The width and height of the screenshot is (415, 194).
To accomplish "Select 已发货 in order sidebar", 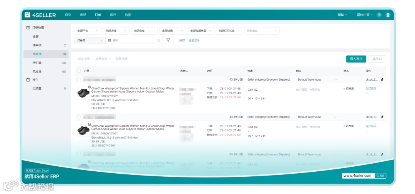I will pos(46,71).
